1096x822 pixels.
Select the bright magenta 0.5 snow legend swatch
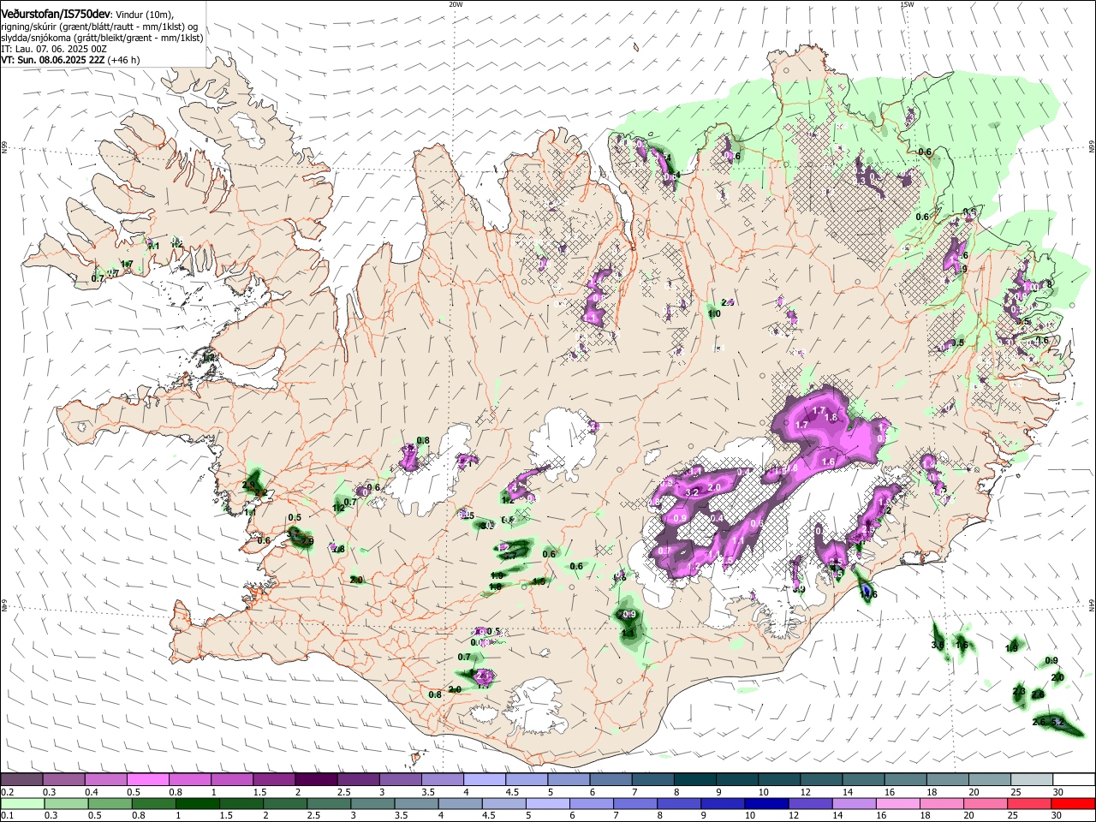point(147,780)
